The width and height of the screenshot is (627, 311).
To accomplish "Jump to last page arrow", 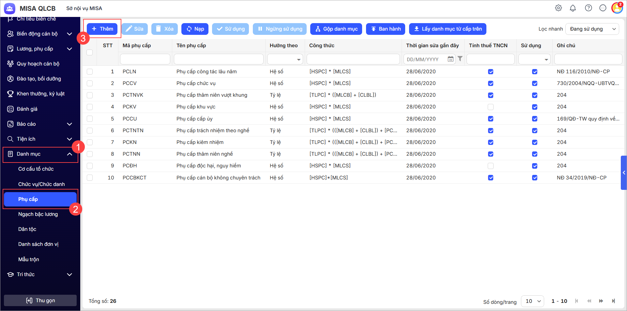I will click(x=613, y=301).
